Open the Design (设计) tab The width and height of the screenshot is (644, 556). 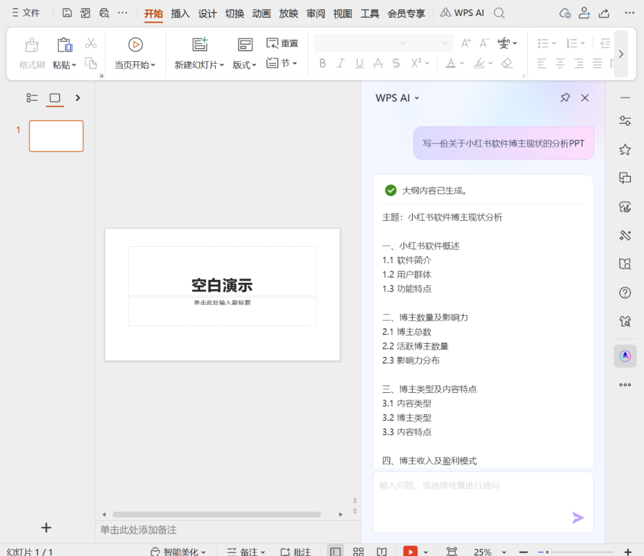208,14
